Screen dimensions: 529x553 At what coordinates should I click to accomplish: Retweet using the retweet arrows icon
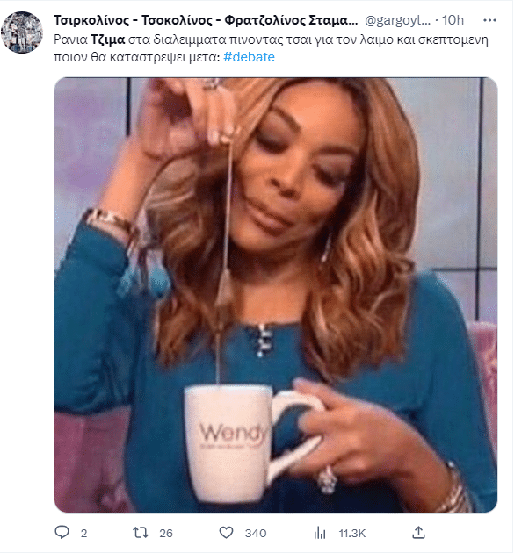[141, 533]
